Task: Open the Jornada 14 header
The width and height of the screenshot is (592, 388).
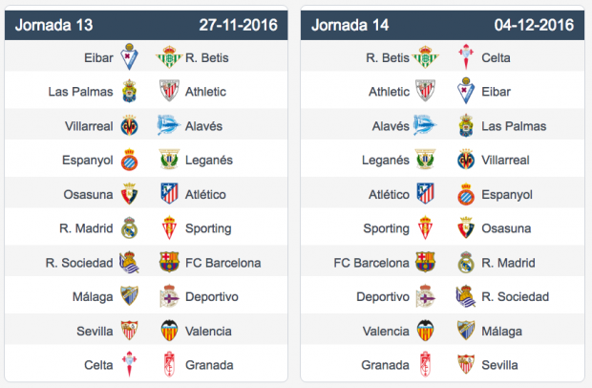Action: point(442,25)
